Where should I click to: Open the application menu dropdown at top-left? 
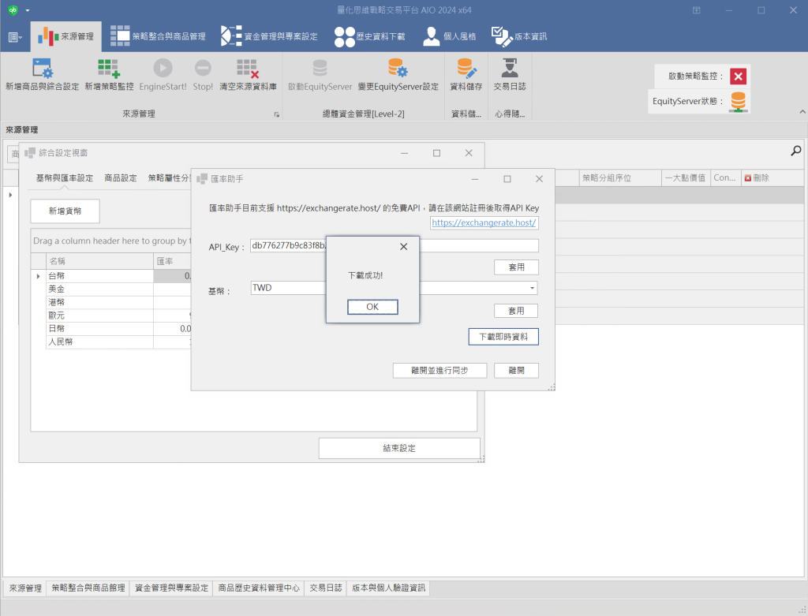tap(16, 37)
